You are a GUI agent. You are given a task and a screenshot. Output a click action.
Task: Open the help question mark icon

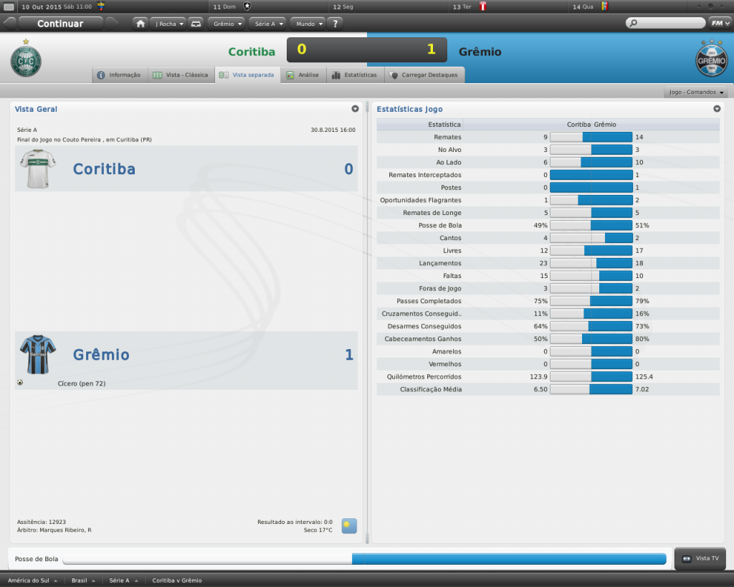coord(335,23)
